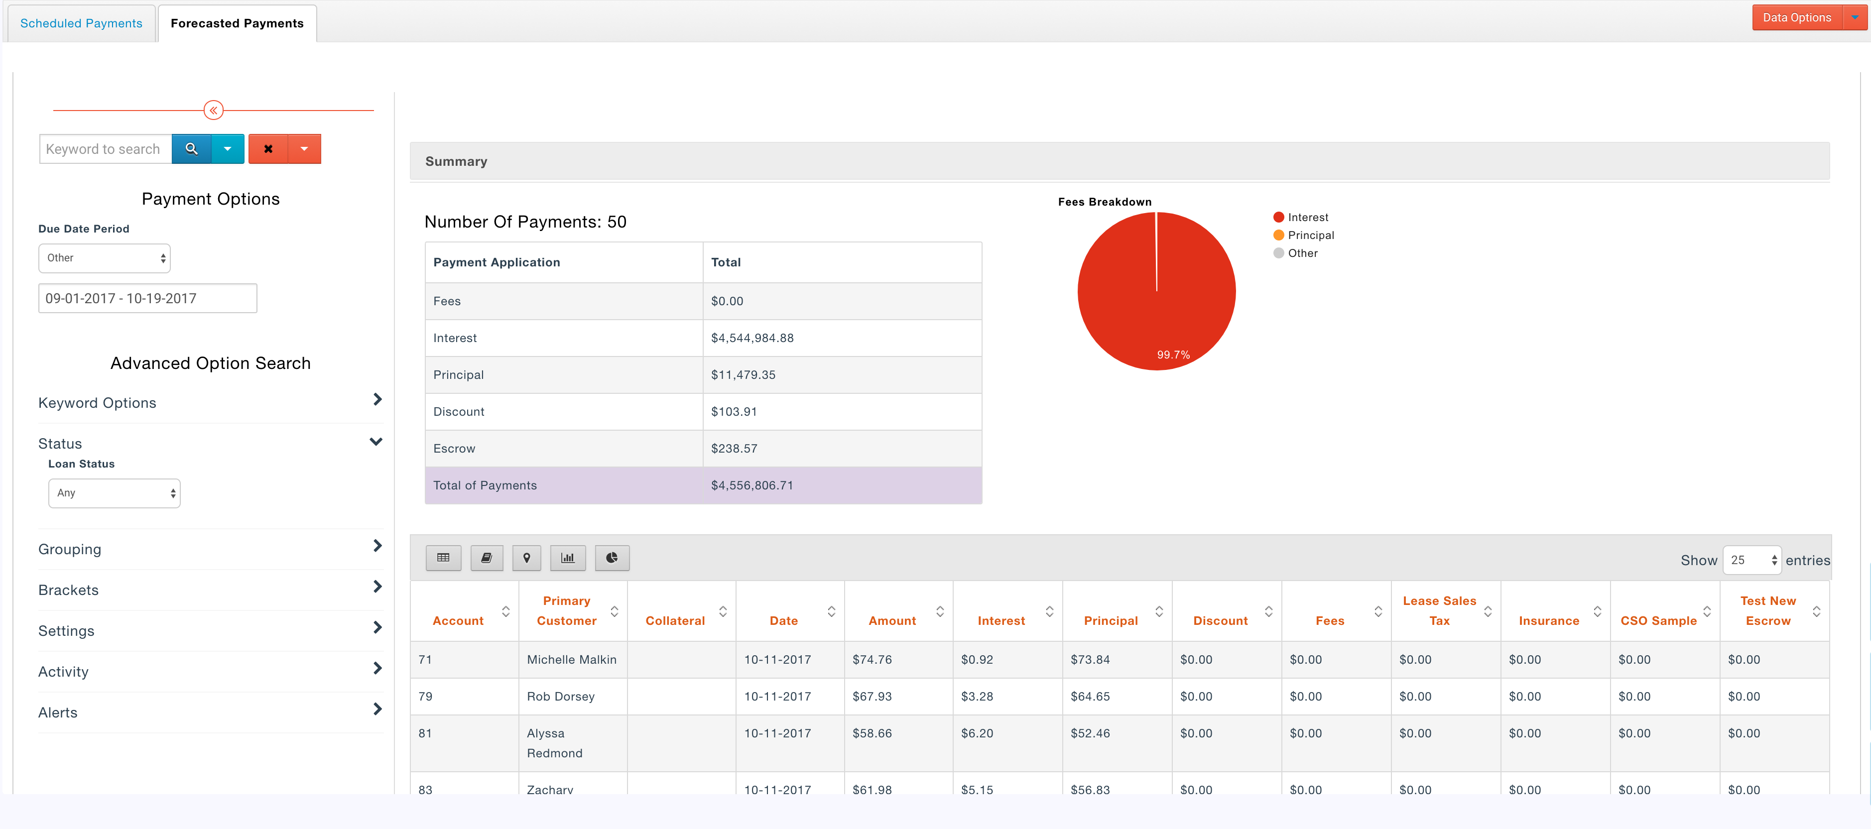Image resolution: width=1871 pixels, height=829 pixels.
Task: Sort by Amount column arrows
Action: (x=940, y=611)
